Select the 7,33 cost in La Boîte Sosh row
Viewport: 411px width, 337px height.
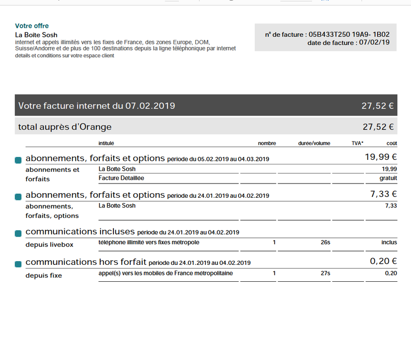[391, 205]
